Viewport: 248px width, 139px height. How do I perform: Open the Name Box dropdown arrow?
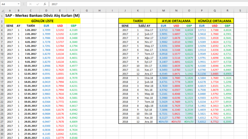(18, 4)
